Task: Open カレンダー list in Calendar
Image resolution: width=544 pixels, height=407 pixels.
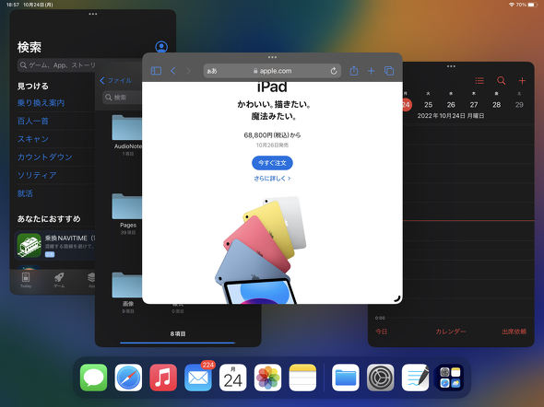Action: [x=450, y=331]
